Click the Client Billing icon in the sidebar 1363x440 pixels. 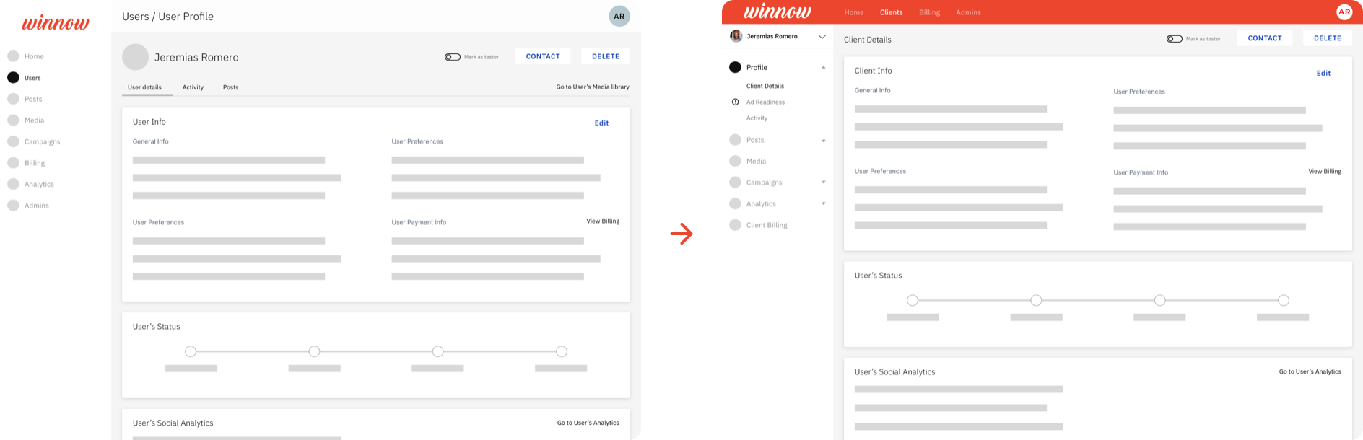pos(735,225)
